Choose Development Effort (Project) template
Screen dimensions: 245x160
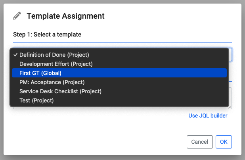pyautogui.click(x=56, y=64)
